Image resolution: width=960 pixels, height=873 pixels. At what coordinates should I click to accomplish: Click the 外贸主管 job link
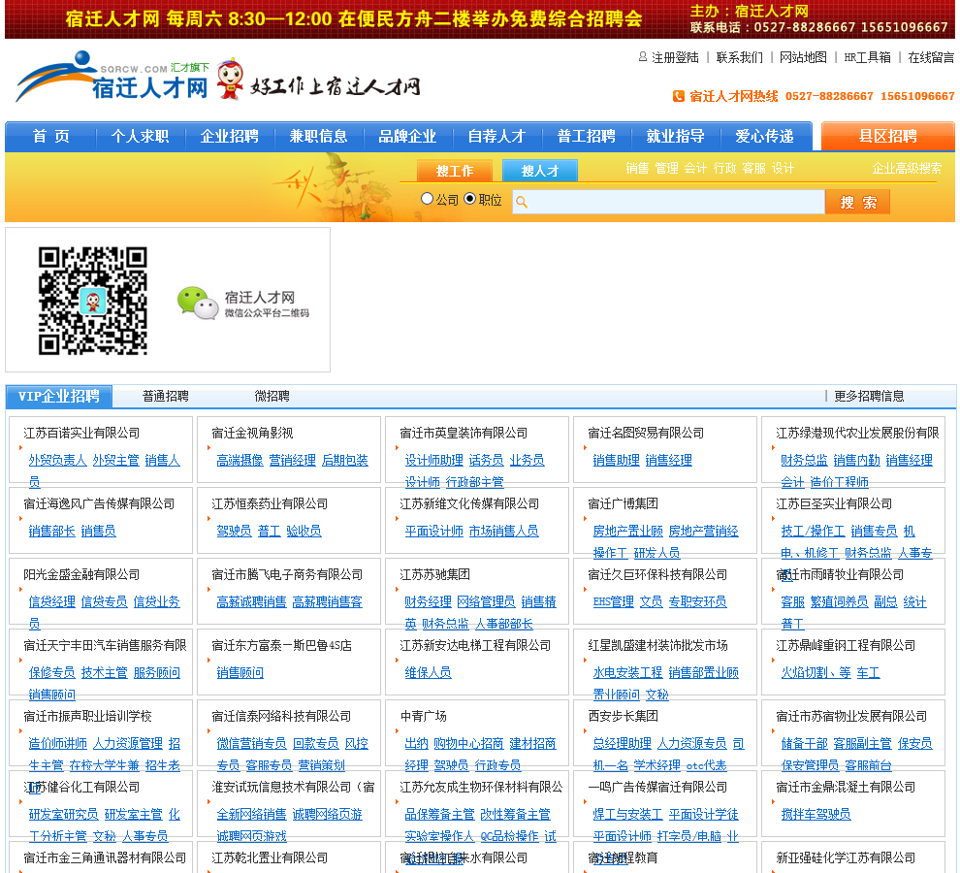pos(115,460)
